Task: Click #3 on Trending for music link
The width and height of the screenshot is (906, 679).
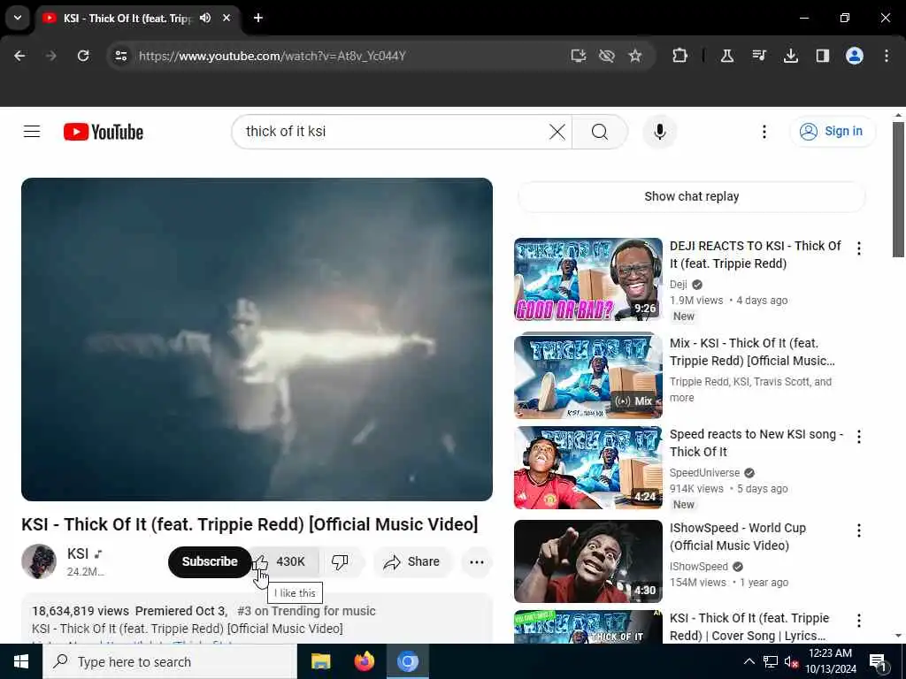Action: click(x=306, y=611)
